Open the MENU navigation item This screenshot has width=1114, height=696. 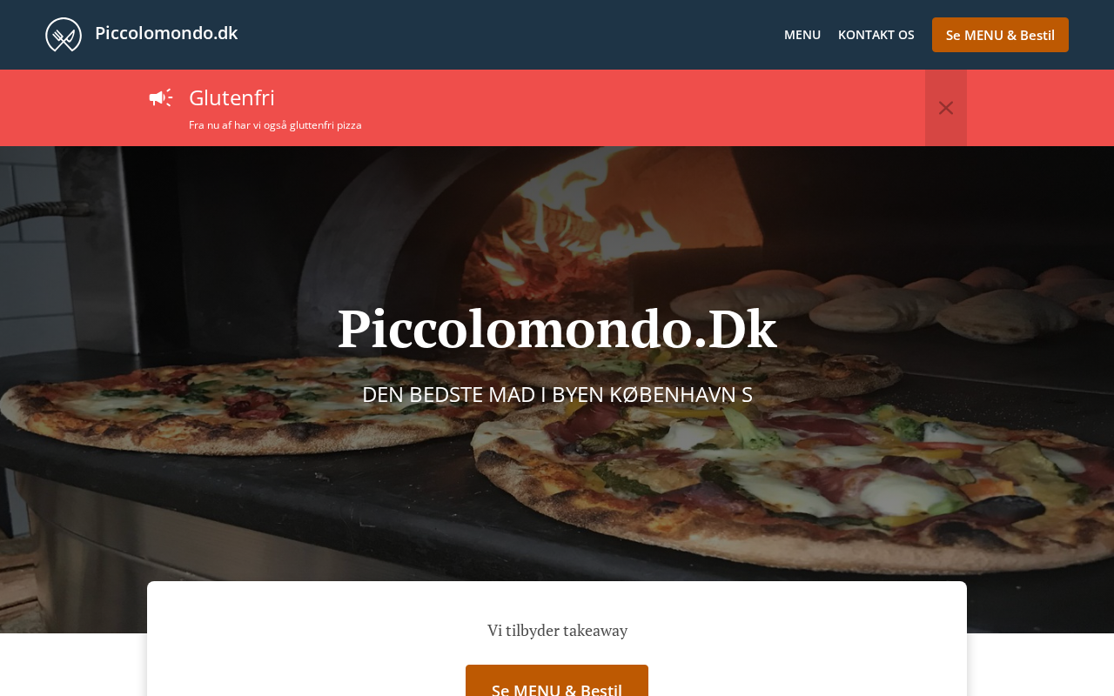802,35
